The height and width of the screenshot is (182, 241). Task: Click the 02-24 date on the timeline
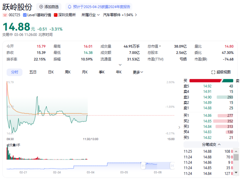(57, 172)
